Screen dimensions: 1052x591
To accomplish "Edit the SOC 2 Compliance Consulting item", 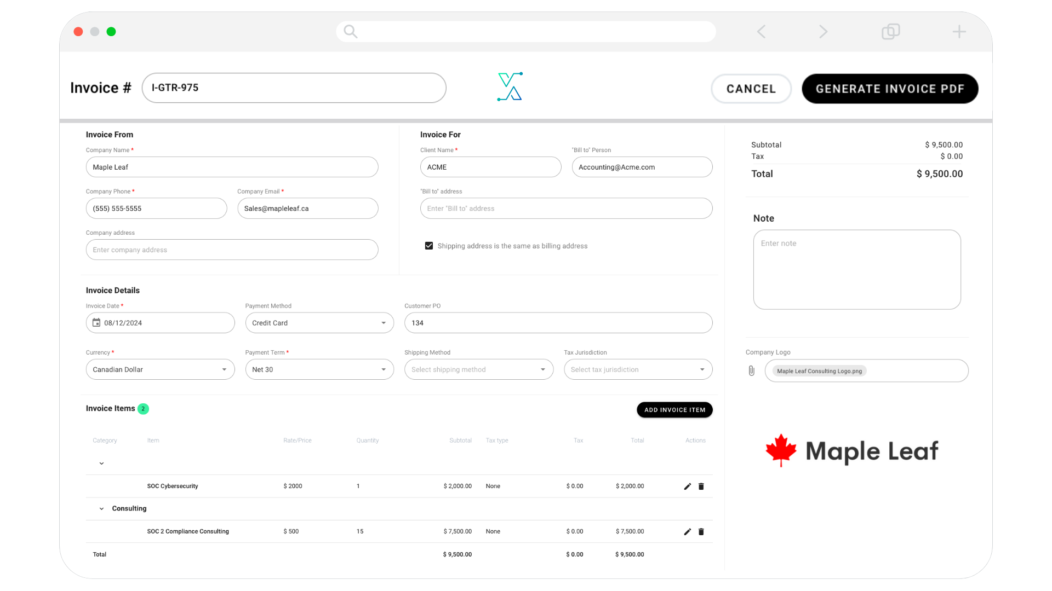I will point(687,532).
